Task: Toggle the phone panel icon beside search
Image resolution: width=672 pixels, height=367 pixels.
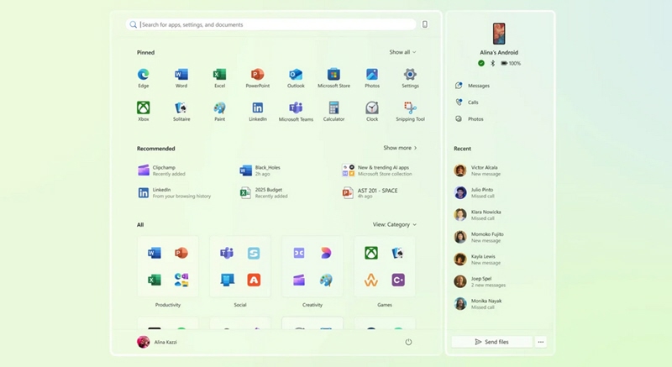Action: tap(425, 24)
